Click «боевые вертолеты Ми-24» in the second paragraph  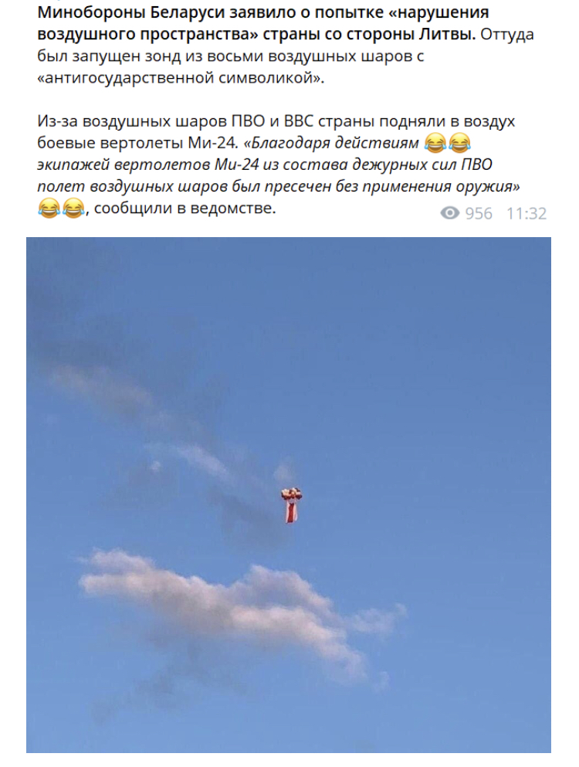pos(137,143)
